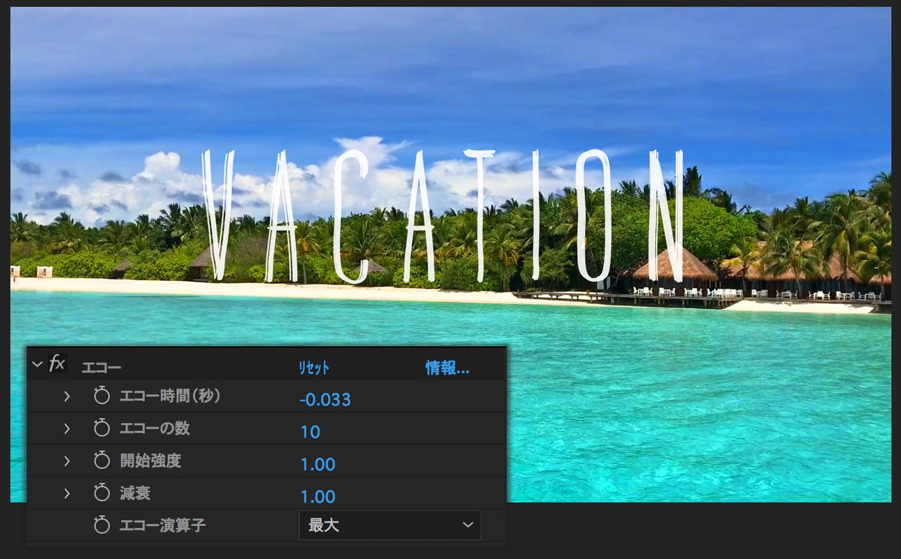Toggle the fx switch for エコー effect
Image resolution: width=901 pixels, height=559 pixels.
(x=57, y=364)
